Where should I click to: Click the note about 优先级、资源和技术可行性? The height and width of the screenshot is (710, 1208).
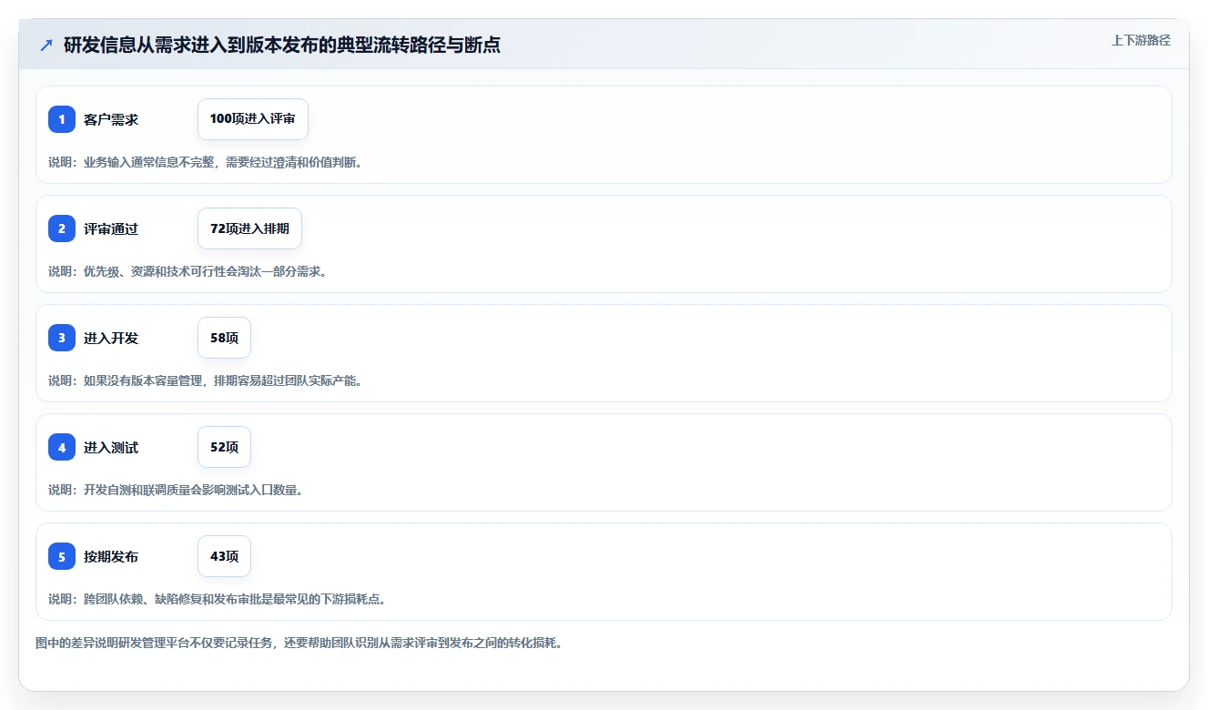[x=188, y=271]
